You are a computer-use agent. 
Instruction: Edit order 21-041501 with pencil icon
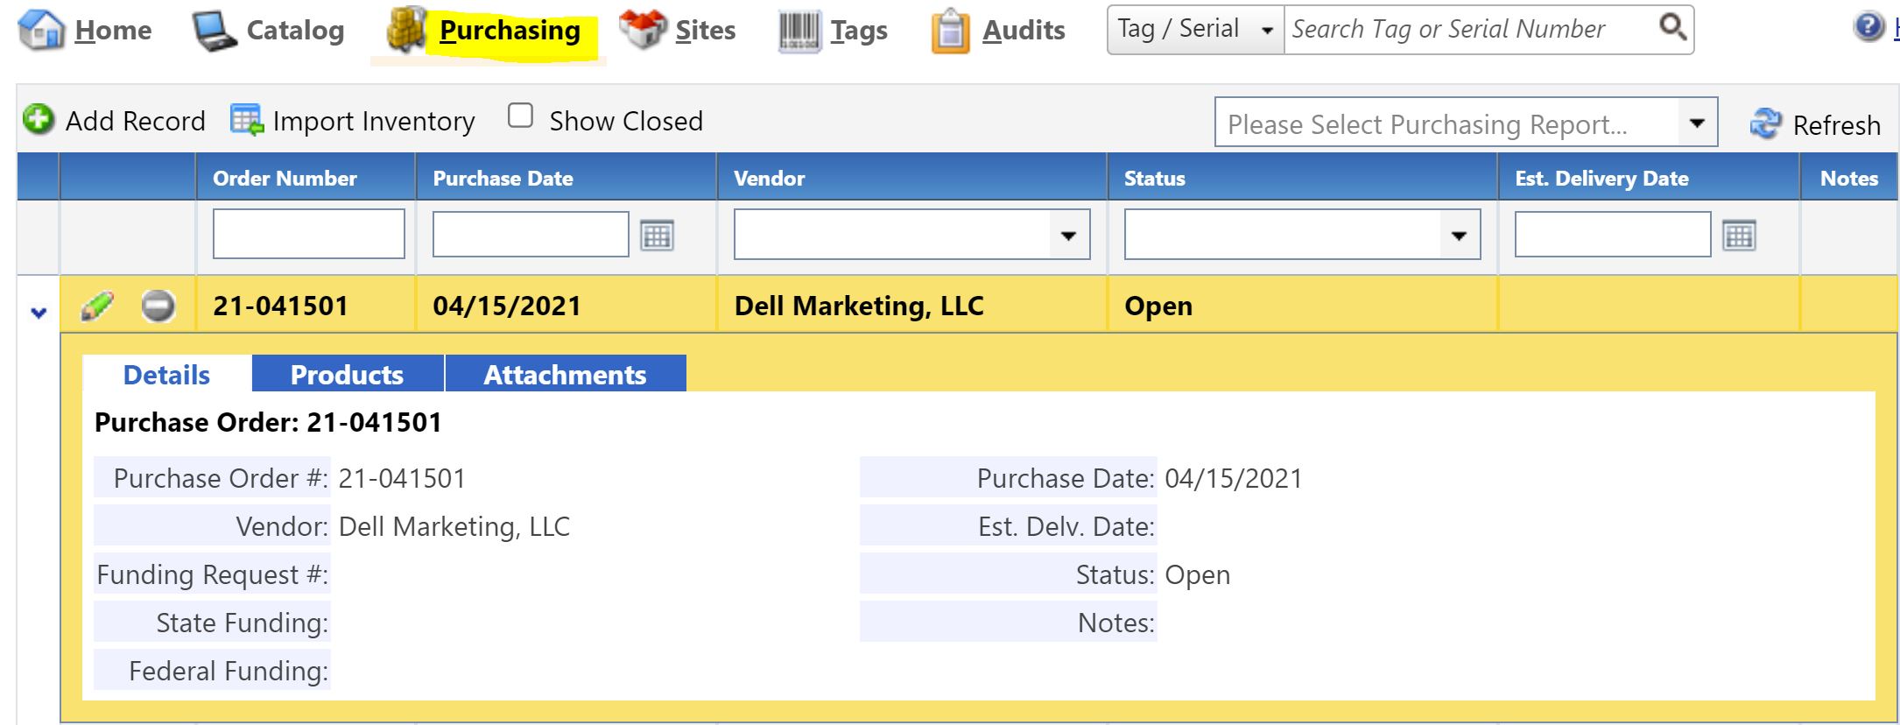pos(97,306)
